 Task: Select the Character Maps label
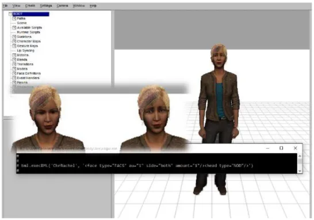pyautogui.click(x=29, y=41)
